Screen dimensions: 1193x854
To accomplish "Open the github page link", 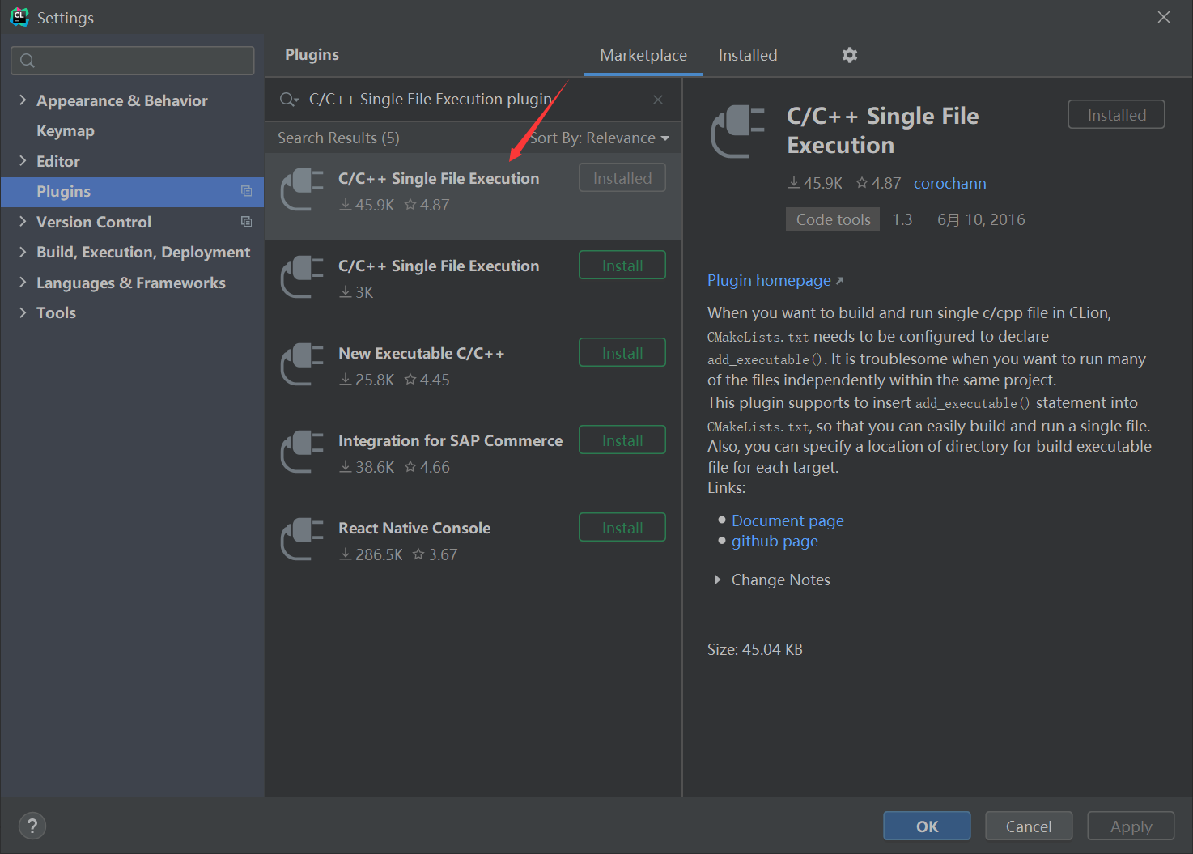I will tap(775, 541).
